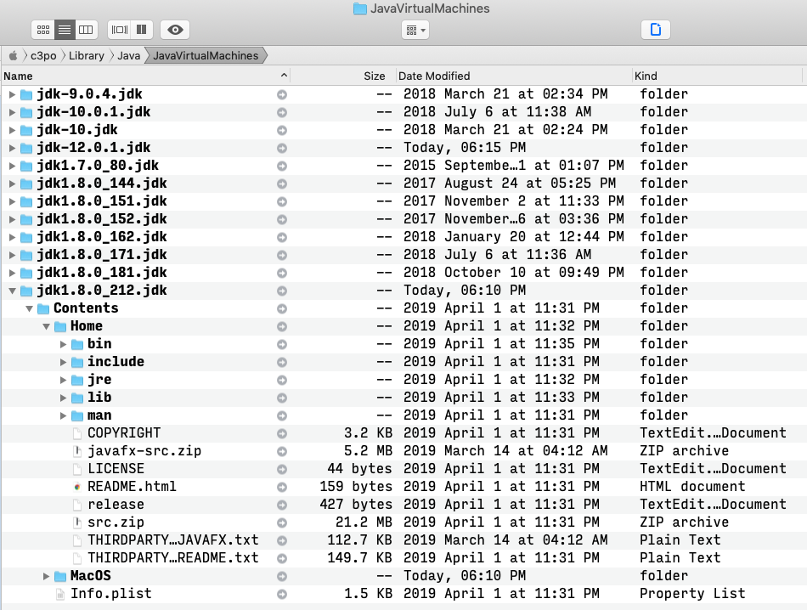The height and width of the screenshot is (610, 807).
Task: Click status badge on Info.plist row
Action: click(x=281, y=594)
